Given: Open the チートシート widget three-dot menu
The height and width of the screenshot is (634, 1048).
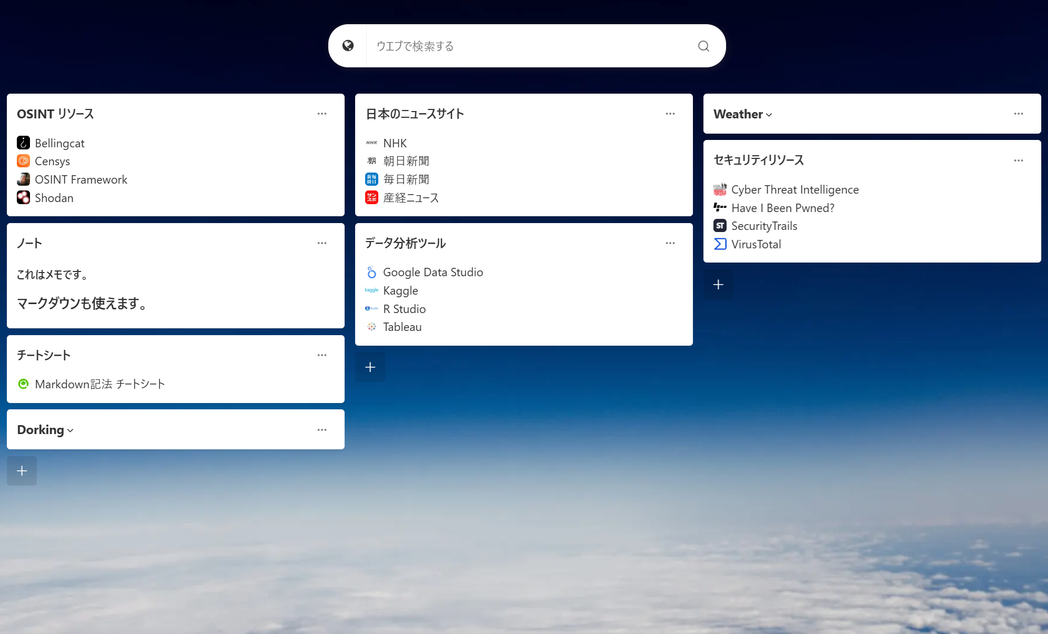Looking at the screenshot, I should tap(322, 355).
